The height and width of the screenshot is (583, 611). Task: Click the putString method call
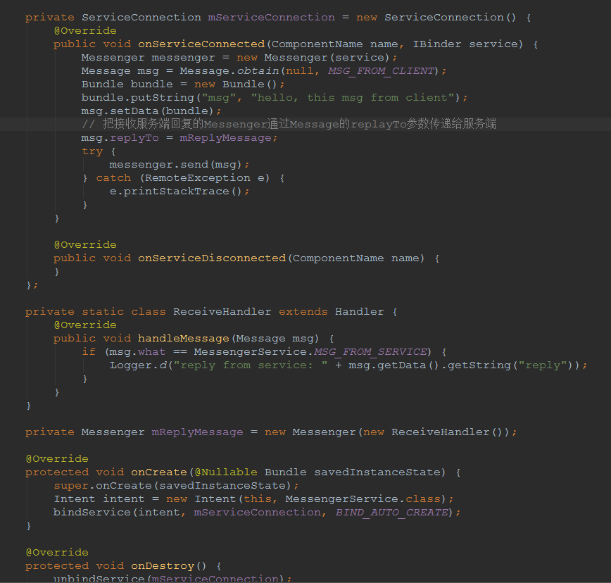click(x=162, y=97)
